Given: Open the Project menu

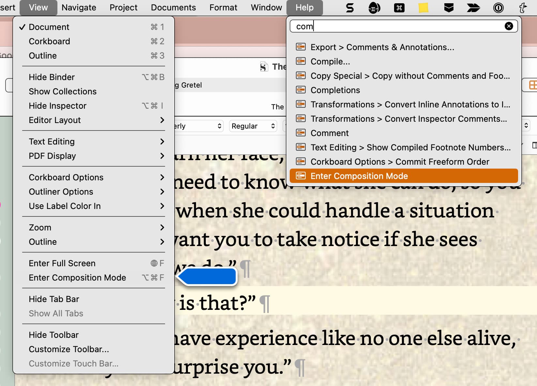Looking at the screenshot, I should [123, 7].
